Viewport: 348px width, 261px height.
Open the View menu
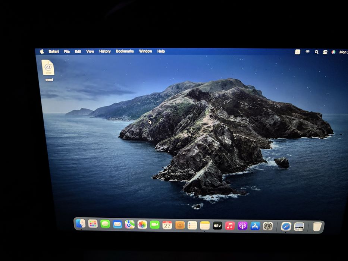[x=90, y=51]
